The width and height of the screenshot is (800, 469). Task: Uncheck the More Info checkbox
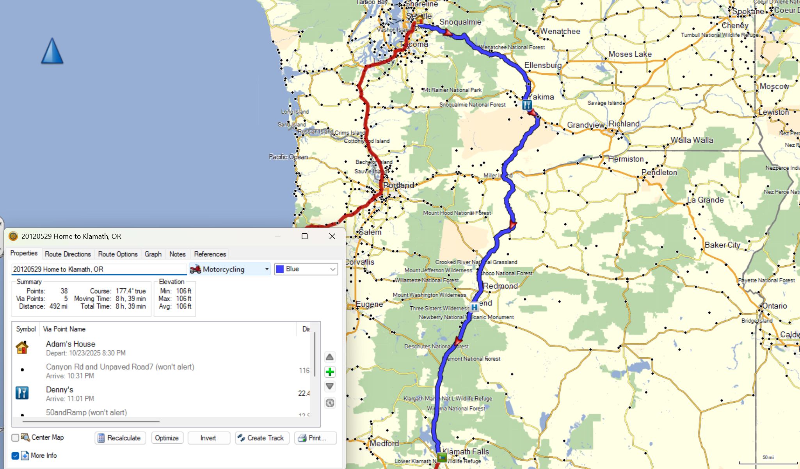point(15,456)
